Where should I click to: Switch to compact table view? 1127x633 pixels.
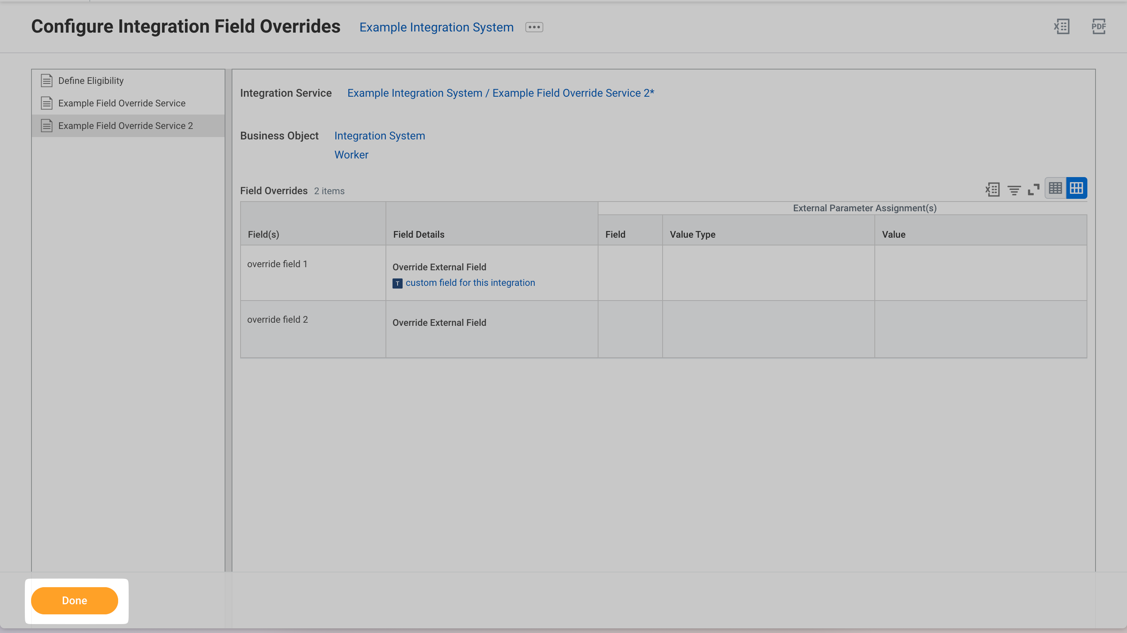(1055, 188)
